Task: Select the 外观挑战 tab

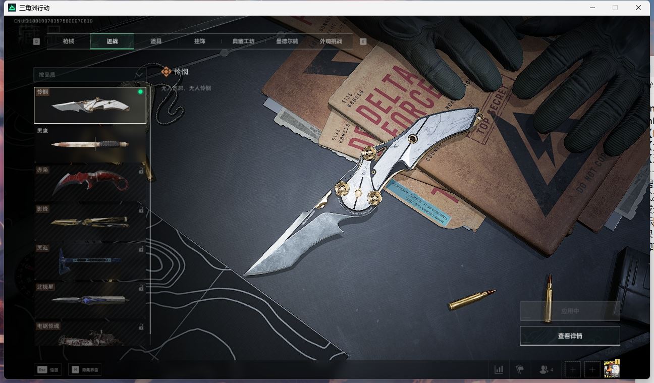Action: pos(331,41)
